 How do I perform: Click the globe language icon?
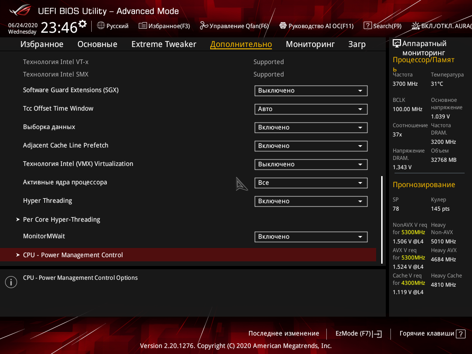point(101,26)
